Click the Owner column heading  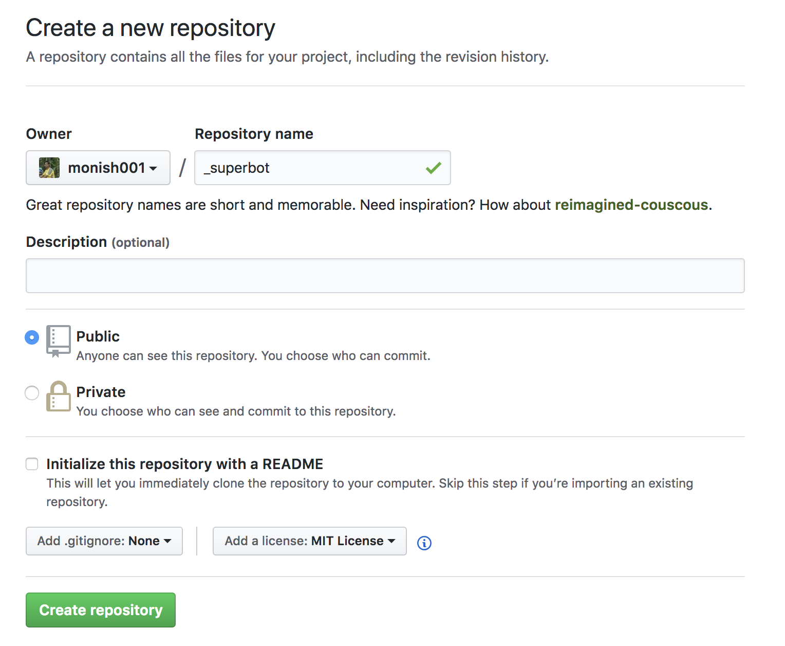(48, 134)
